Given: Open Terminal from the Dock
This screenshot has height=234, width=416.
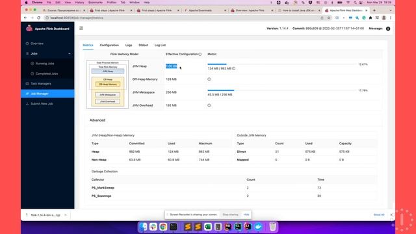Looking at the screenshot, I should [x=174, y=227].
